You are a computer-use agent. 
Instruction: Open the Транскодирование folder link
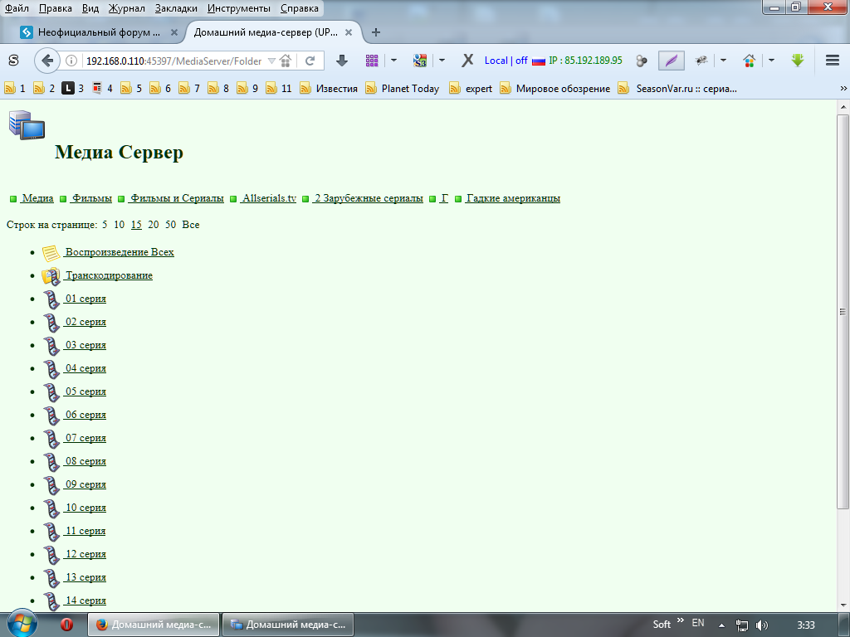pyautogui.click(x=109, y=275)
